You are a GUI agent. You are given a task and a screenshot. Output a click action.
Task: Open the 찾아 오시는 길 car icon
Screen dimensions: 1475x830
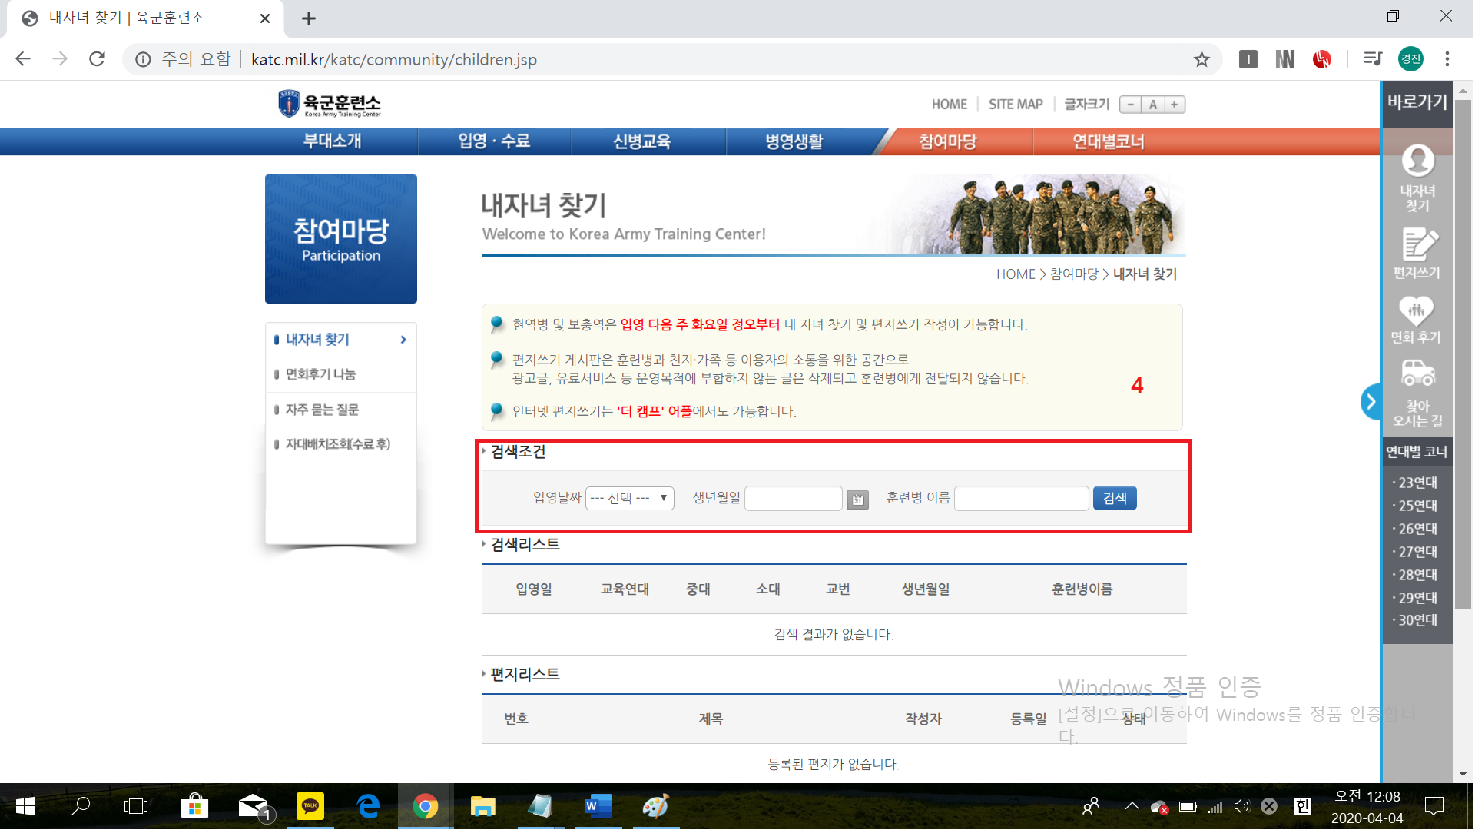(1417, 374)
